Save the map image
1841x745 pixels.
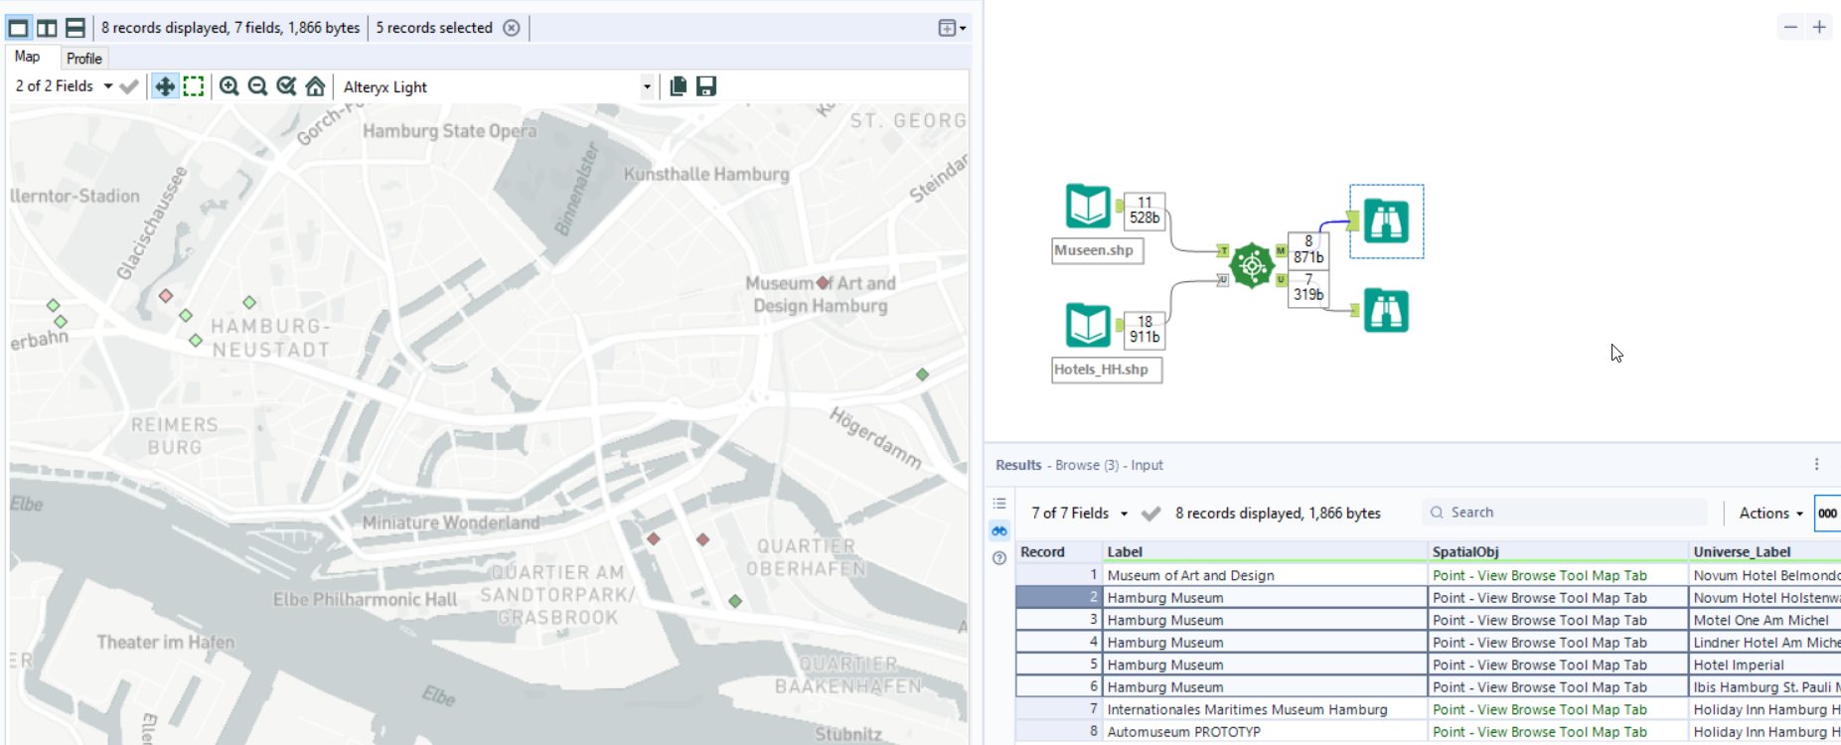click(x=706, y=86)
